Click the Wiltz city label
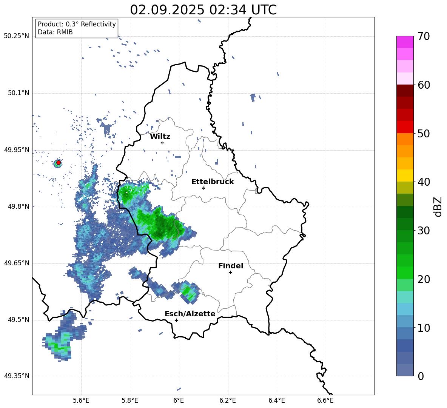 click(160, 137)
